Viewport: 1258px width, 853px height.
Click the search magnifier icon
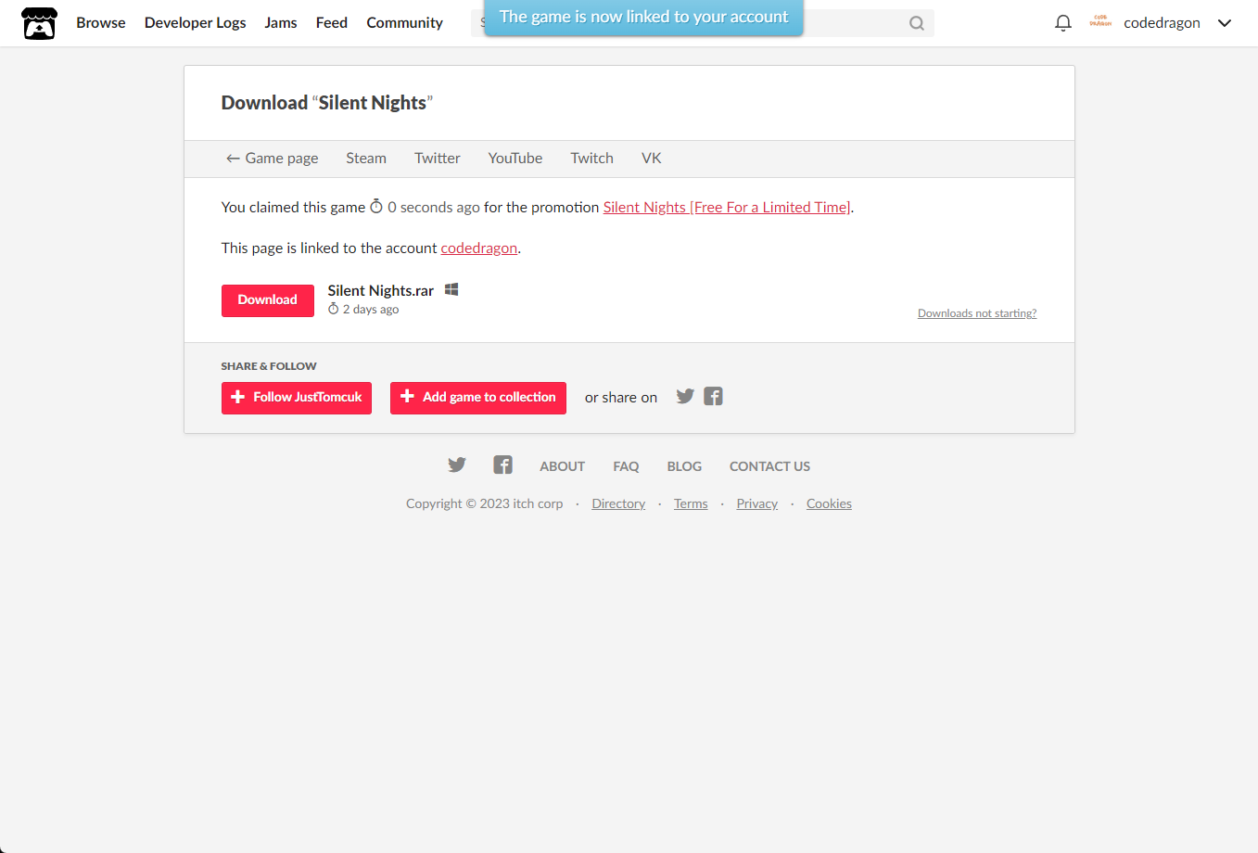pos(917,23)
